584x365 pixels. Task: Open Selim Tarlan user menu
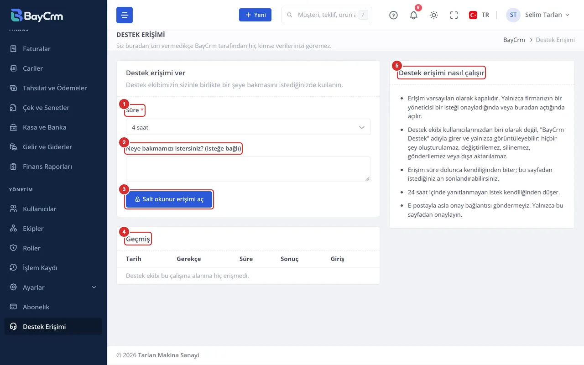pos(538,15)
